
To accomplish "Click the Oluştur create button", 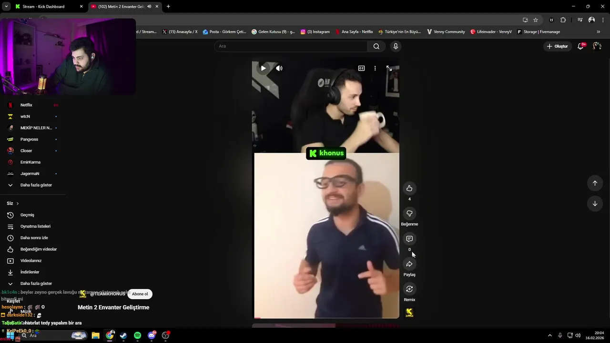I will [x=558, y=46].
